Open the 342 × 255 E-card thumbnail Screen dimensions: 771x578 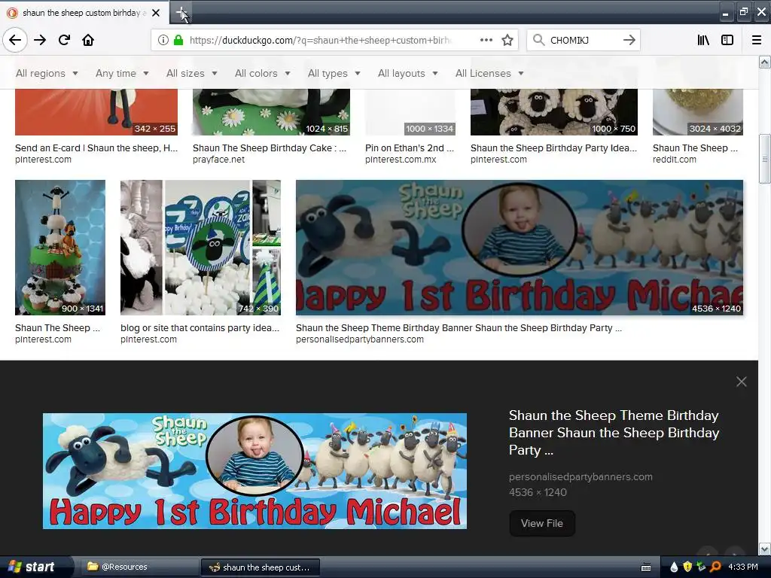[96, 112]
